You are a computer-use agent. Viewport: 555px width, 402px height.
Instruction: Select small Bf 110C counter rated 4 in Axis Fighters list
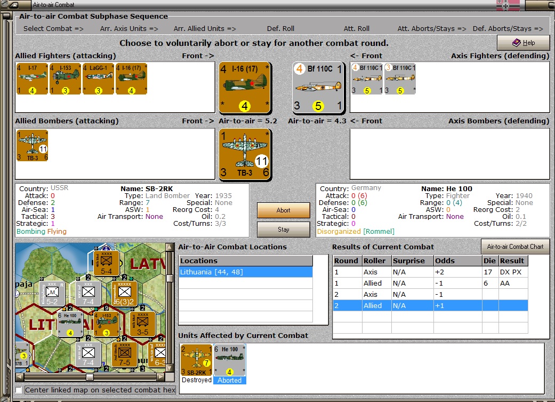click(367, 78)
